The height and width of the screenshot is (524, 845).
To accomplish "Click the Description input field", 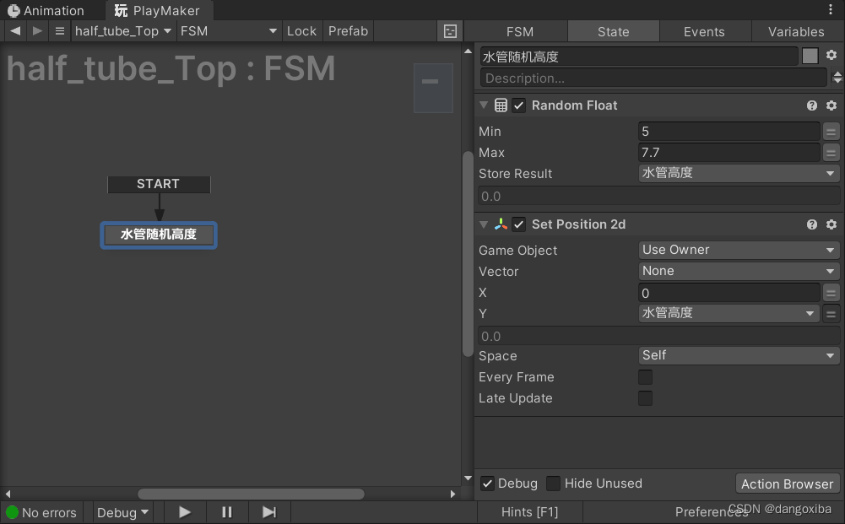I will [x=653, y=78].
